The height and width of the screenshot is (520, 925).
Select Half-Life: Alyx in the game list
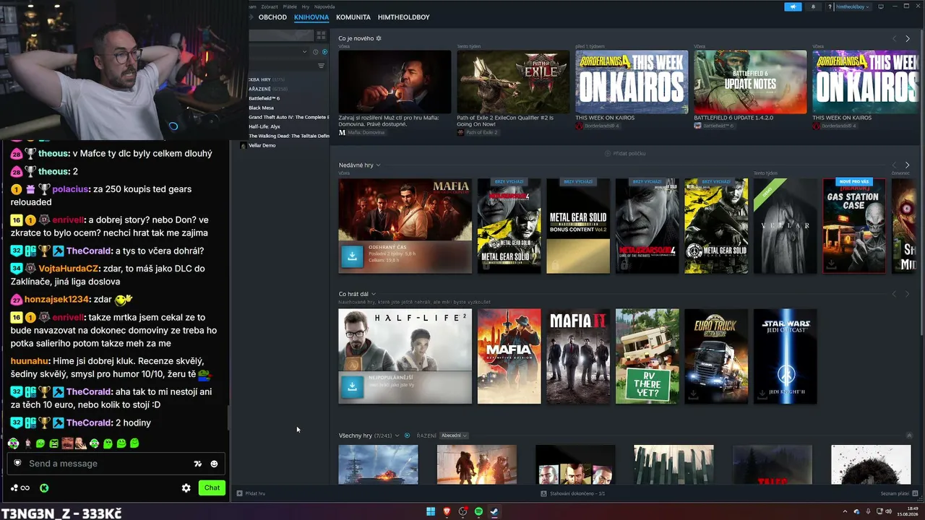coord(264,126)
